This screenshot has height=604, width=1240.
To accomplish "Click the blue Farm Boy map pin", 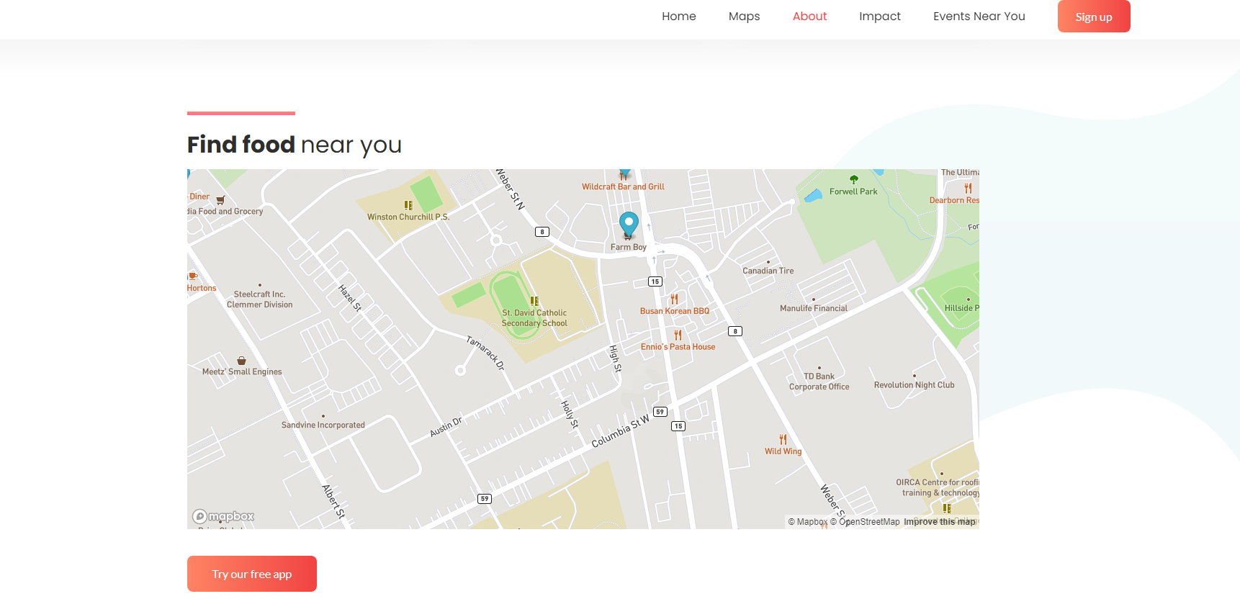I will (x=629, y=225).
